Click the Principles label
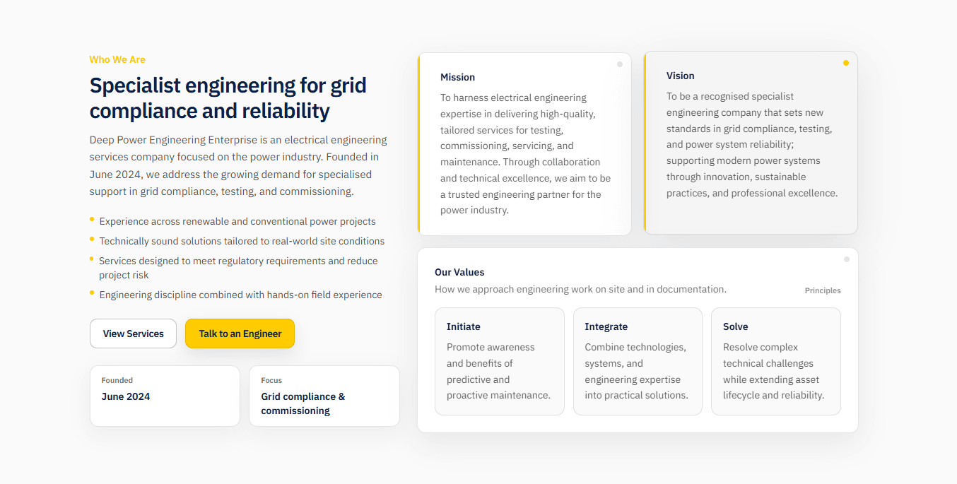 point(823,290)
